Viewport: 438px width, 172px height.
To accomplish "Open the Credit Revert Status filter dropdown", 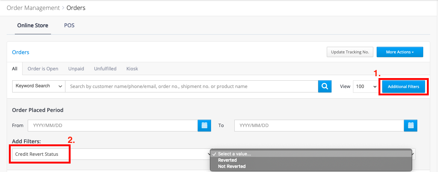I will [x=111, y=154].
